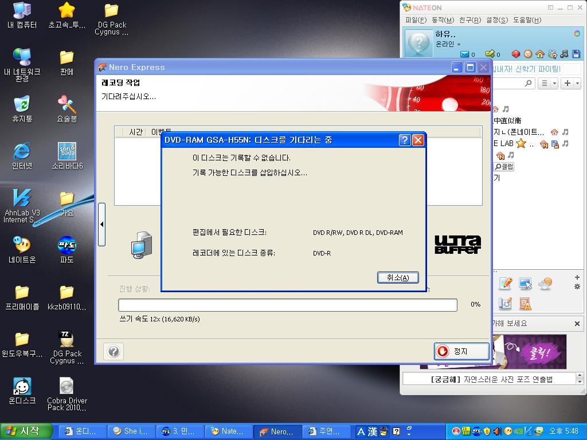Open the 도움말(H) menu in NateOn
The height and width of the screenshot is (440, 587).
tap(527, 20)
